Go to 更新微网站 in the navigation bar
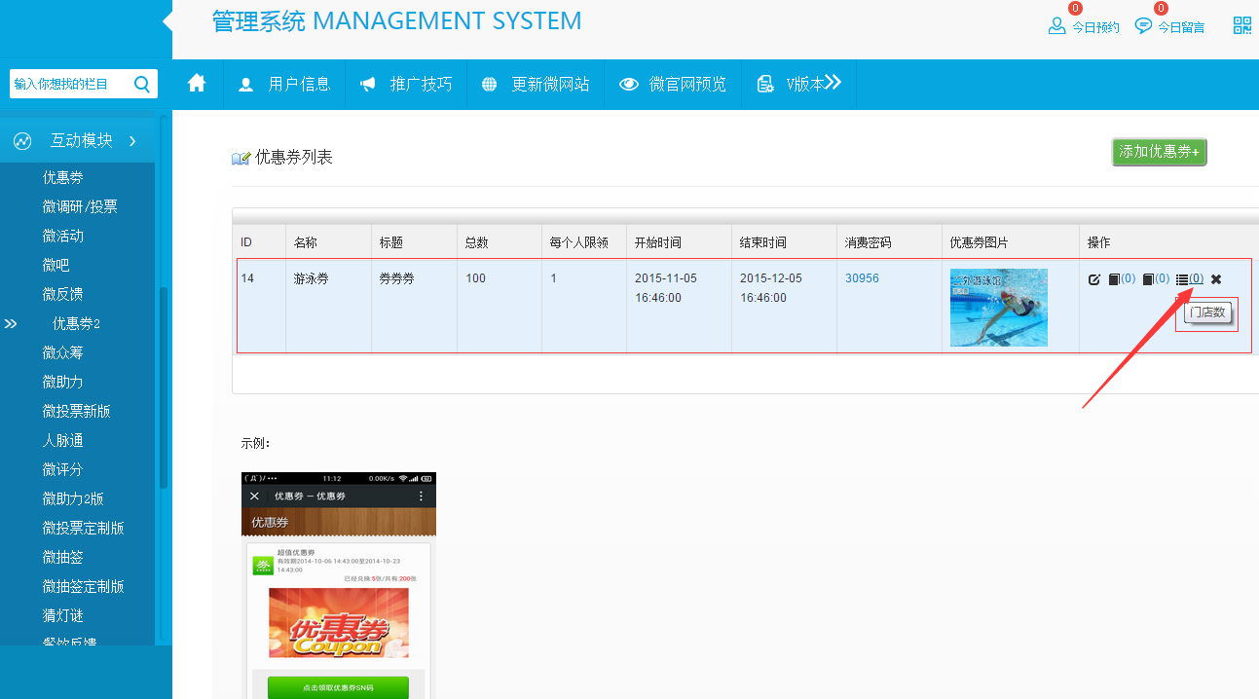The width and height of the screenshot is (1259, 699). tap(536, 85)
